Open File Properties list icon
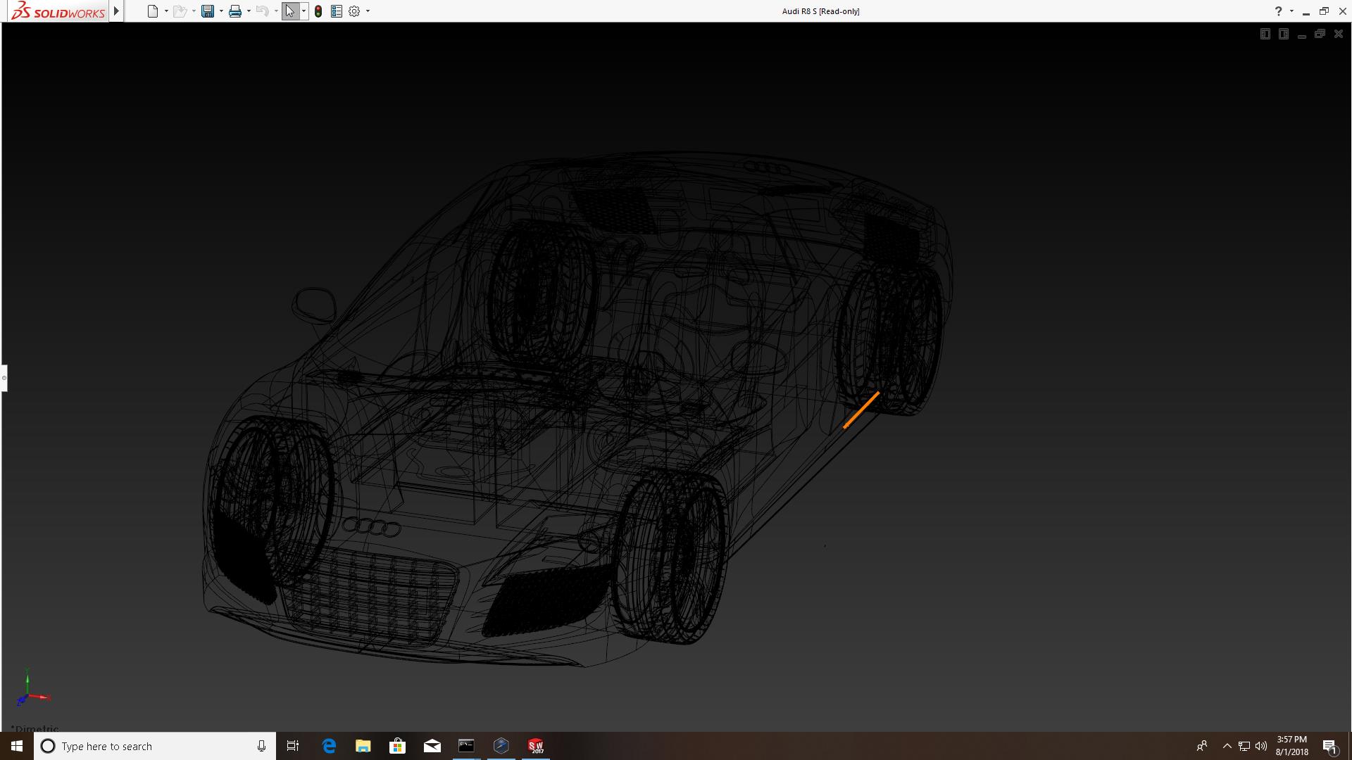Image resolution: width=1352 pixels, height=760 pixels. (337, 11)
